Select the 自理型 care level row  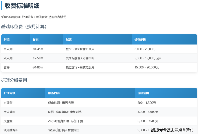[8, 103]
